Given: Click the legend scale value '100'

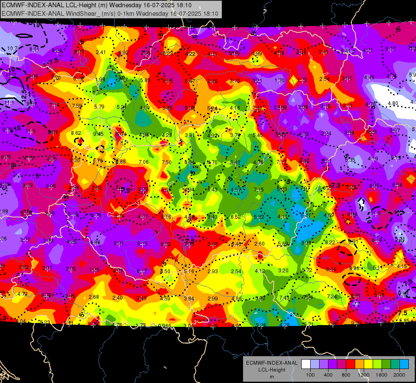Looking at the screenshot, I should point(310,375).
